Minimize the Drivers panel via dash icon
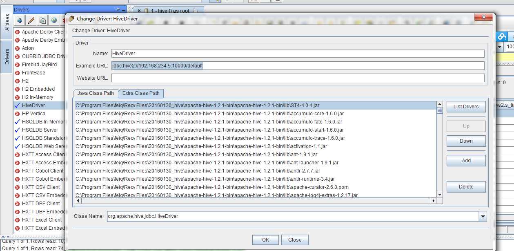This screenshot has width=514, height=251. tap(124, 9)
